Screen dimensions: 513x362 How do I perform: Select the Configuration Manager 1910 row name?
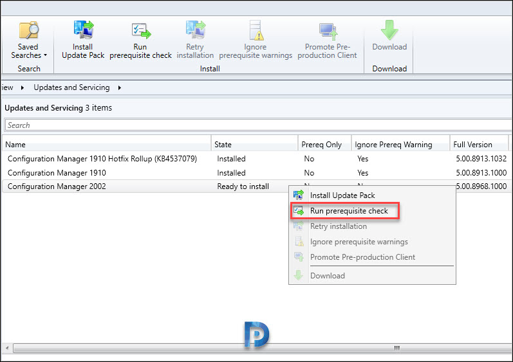coord(57,173)
